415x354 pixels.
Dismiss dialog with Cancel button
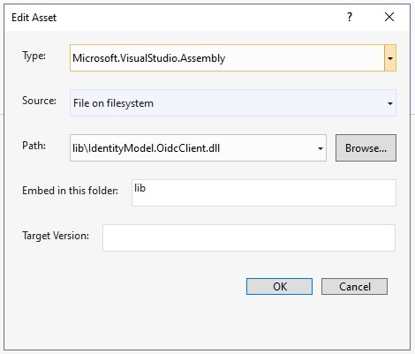click(x=354, y=286)
